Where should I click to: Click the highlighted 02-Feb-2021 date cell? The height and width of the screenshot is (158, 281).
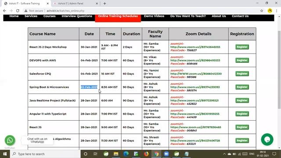[x=89, y=87]
